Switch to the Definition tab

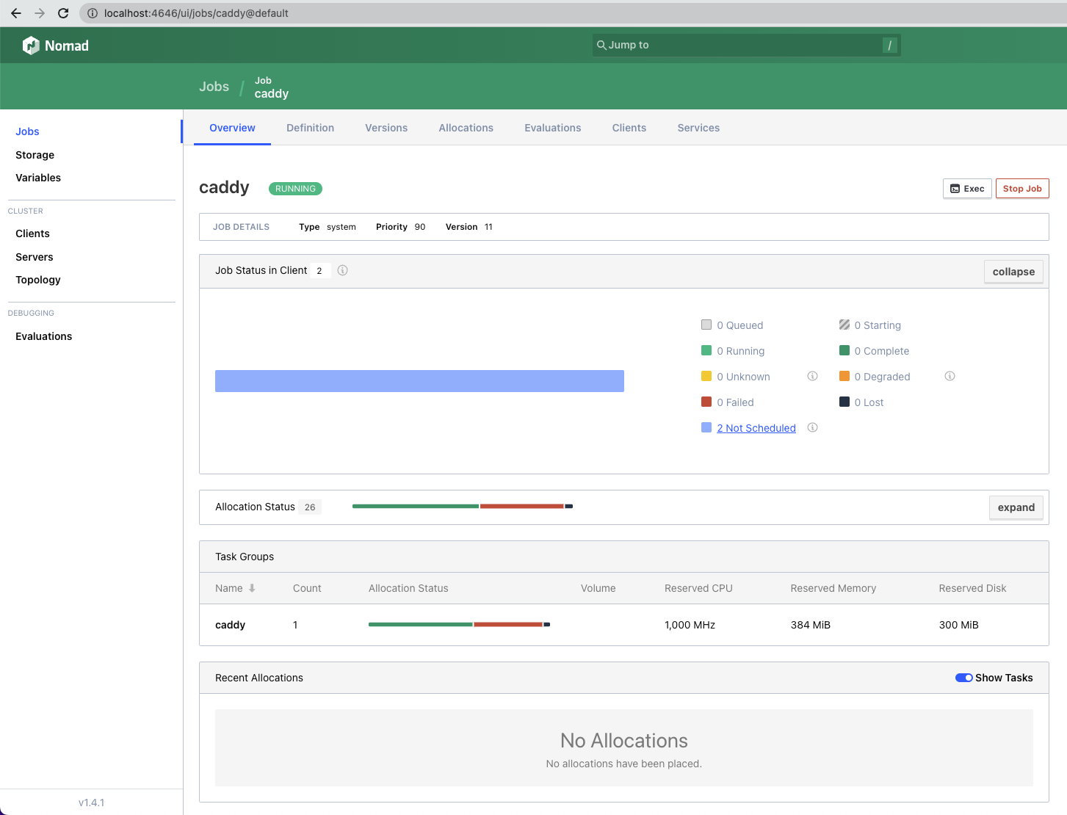(310, 128)
